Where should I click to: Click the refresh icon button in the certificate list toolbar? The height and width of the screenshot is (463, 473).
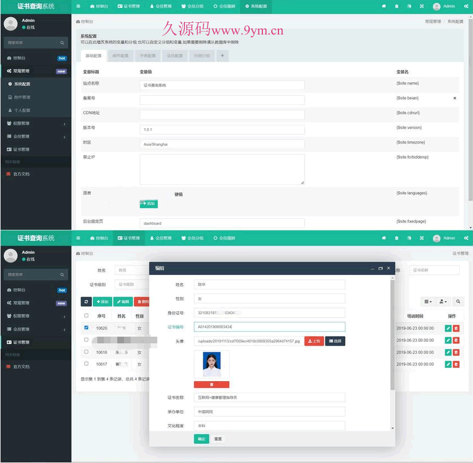86,302
